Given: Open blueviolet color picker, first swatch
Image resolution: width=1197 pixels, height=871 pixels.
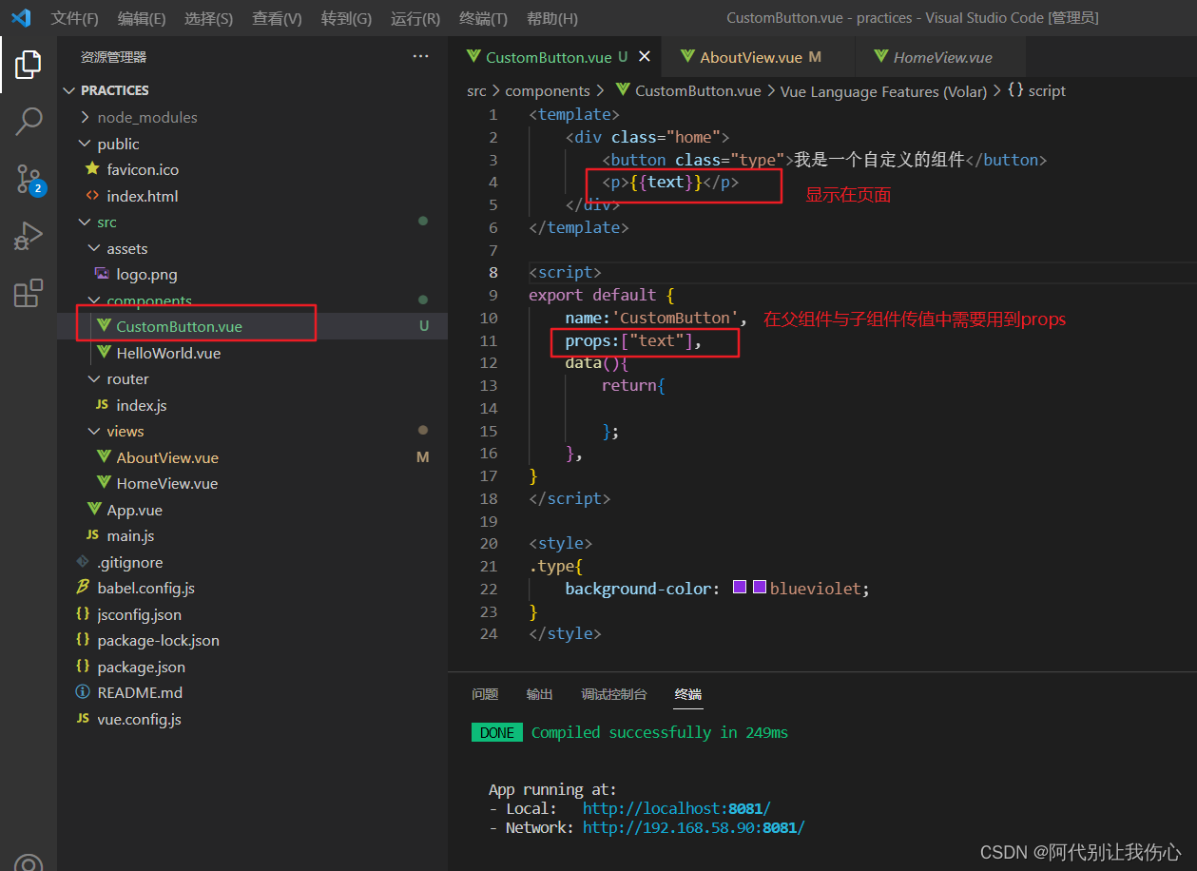Looking at the screenshot, I should (740, 588).
